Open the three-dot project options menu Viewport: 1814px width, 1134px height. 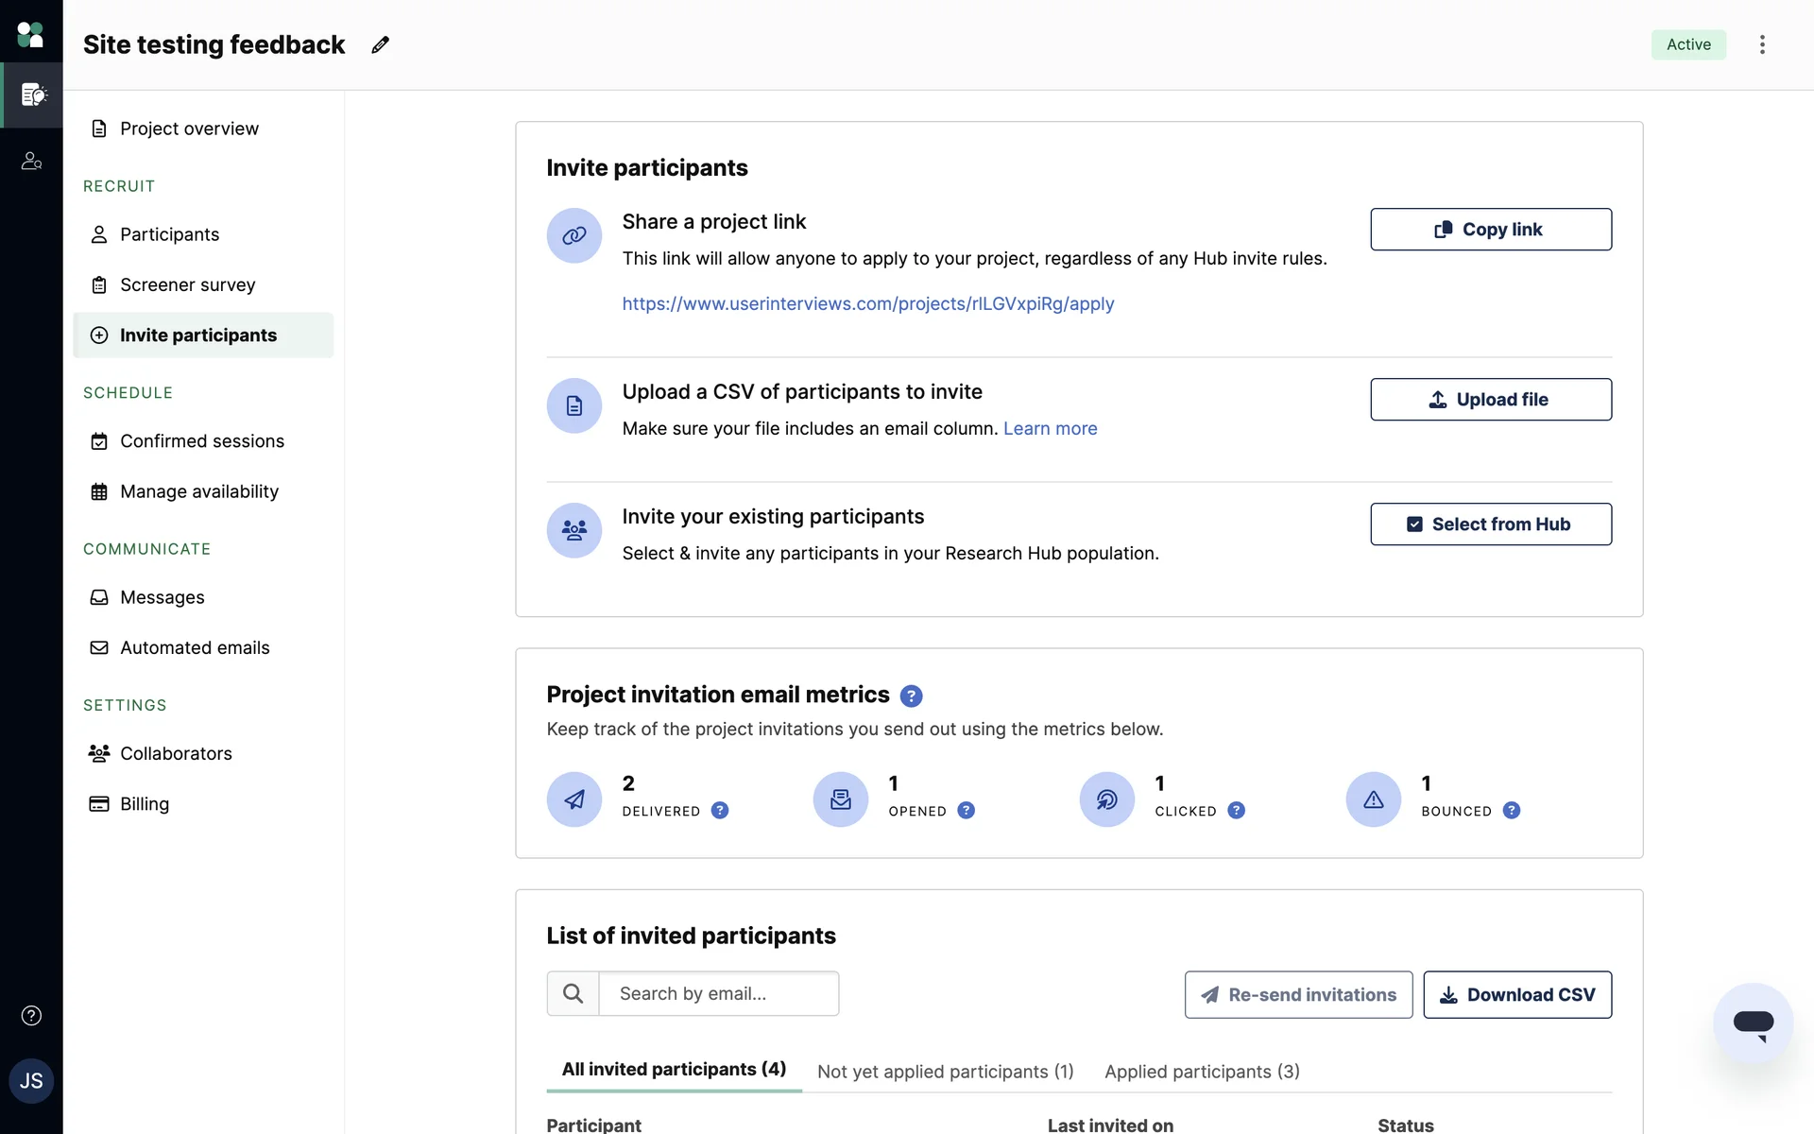coord(1762,44)
